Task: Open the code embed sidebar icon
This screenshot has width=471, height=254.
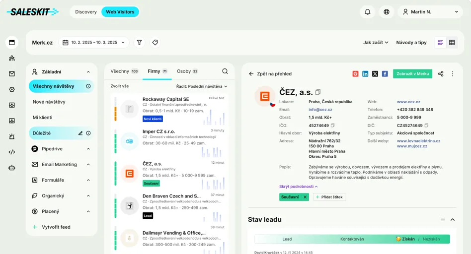Action: [x=12, y=152]
